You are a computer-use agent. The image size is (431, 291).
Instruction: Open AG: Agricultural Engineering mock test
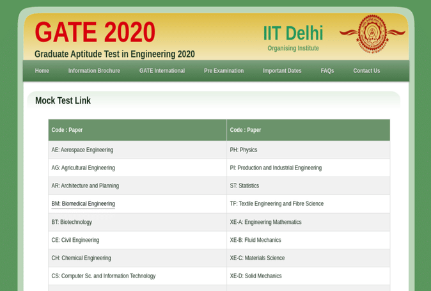(x=83, y=168)
